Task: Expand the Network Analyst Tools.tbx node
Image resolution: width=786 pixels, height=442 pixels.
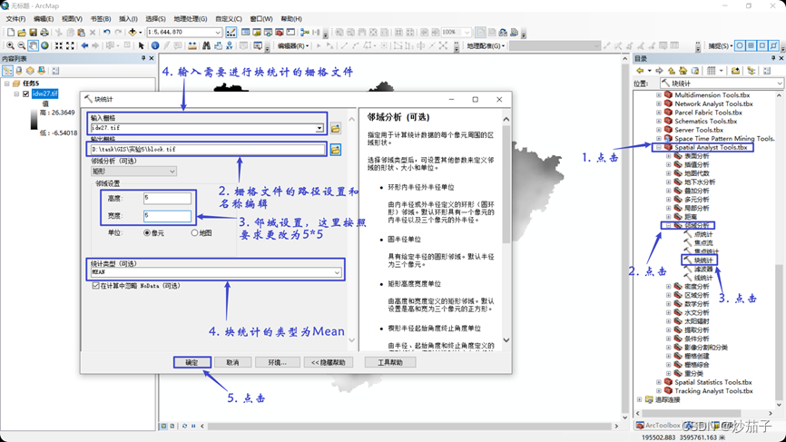Action: [659, 103]
